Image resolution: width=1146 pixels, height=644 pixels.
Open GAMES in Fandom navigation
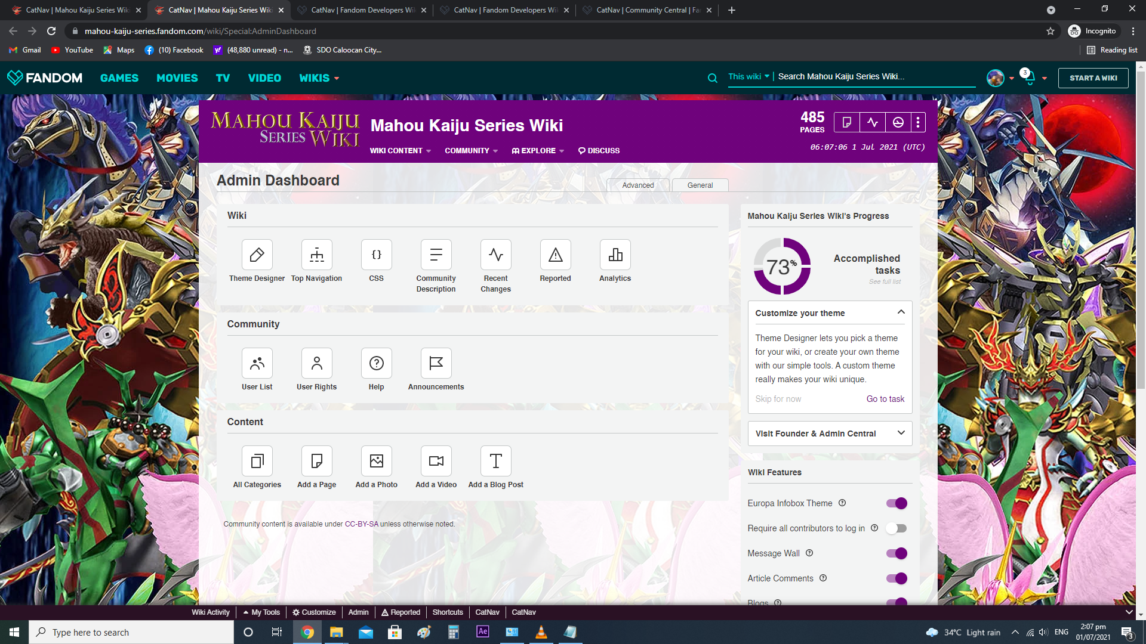119,78
